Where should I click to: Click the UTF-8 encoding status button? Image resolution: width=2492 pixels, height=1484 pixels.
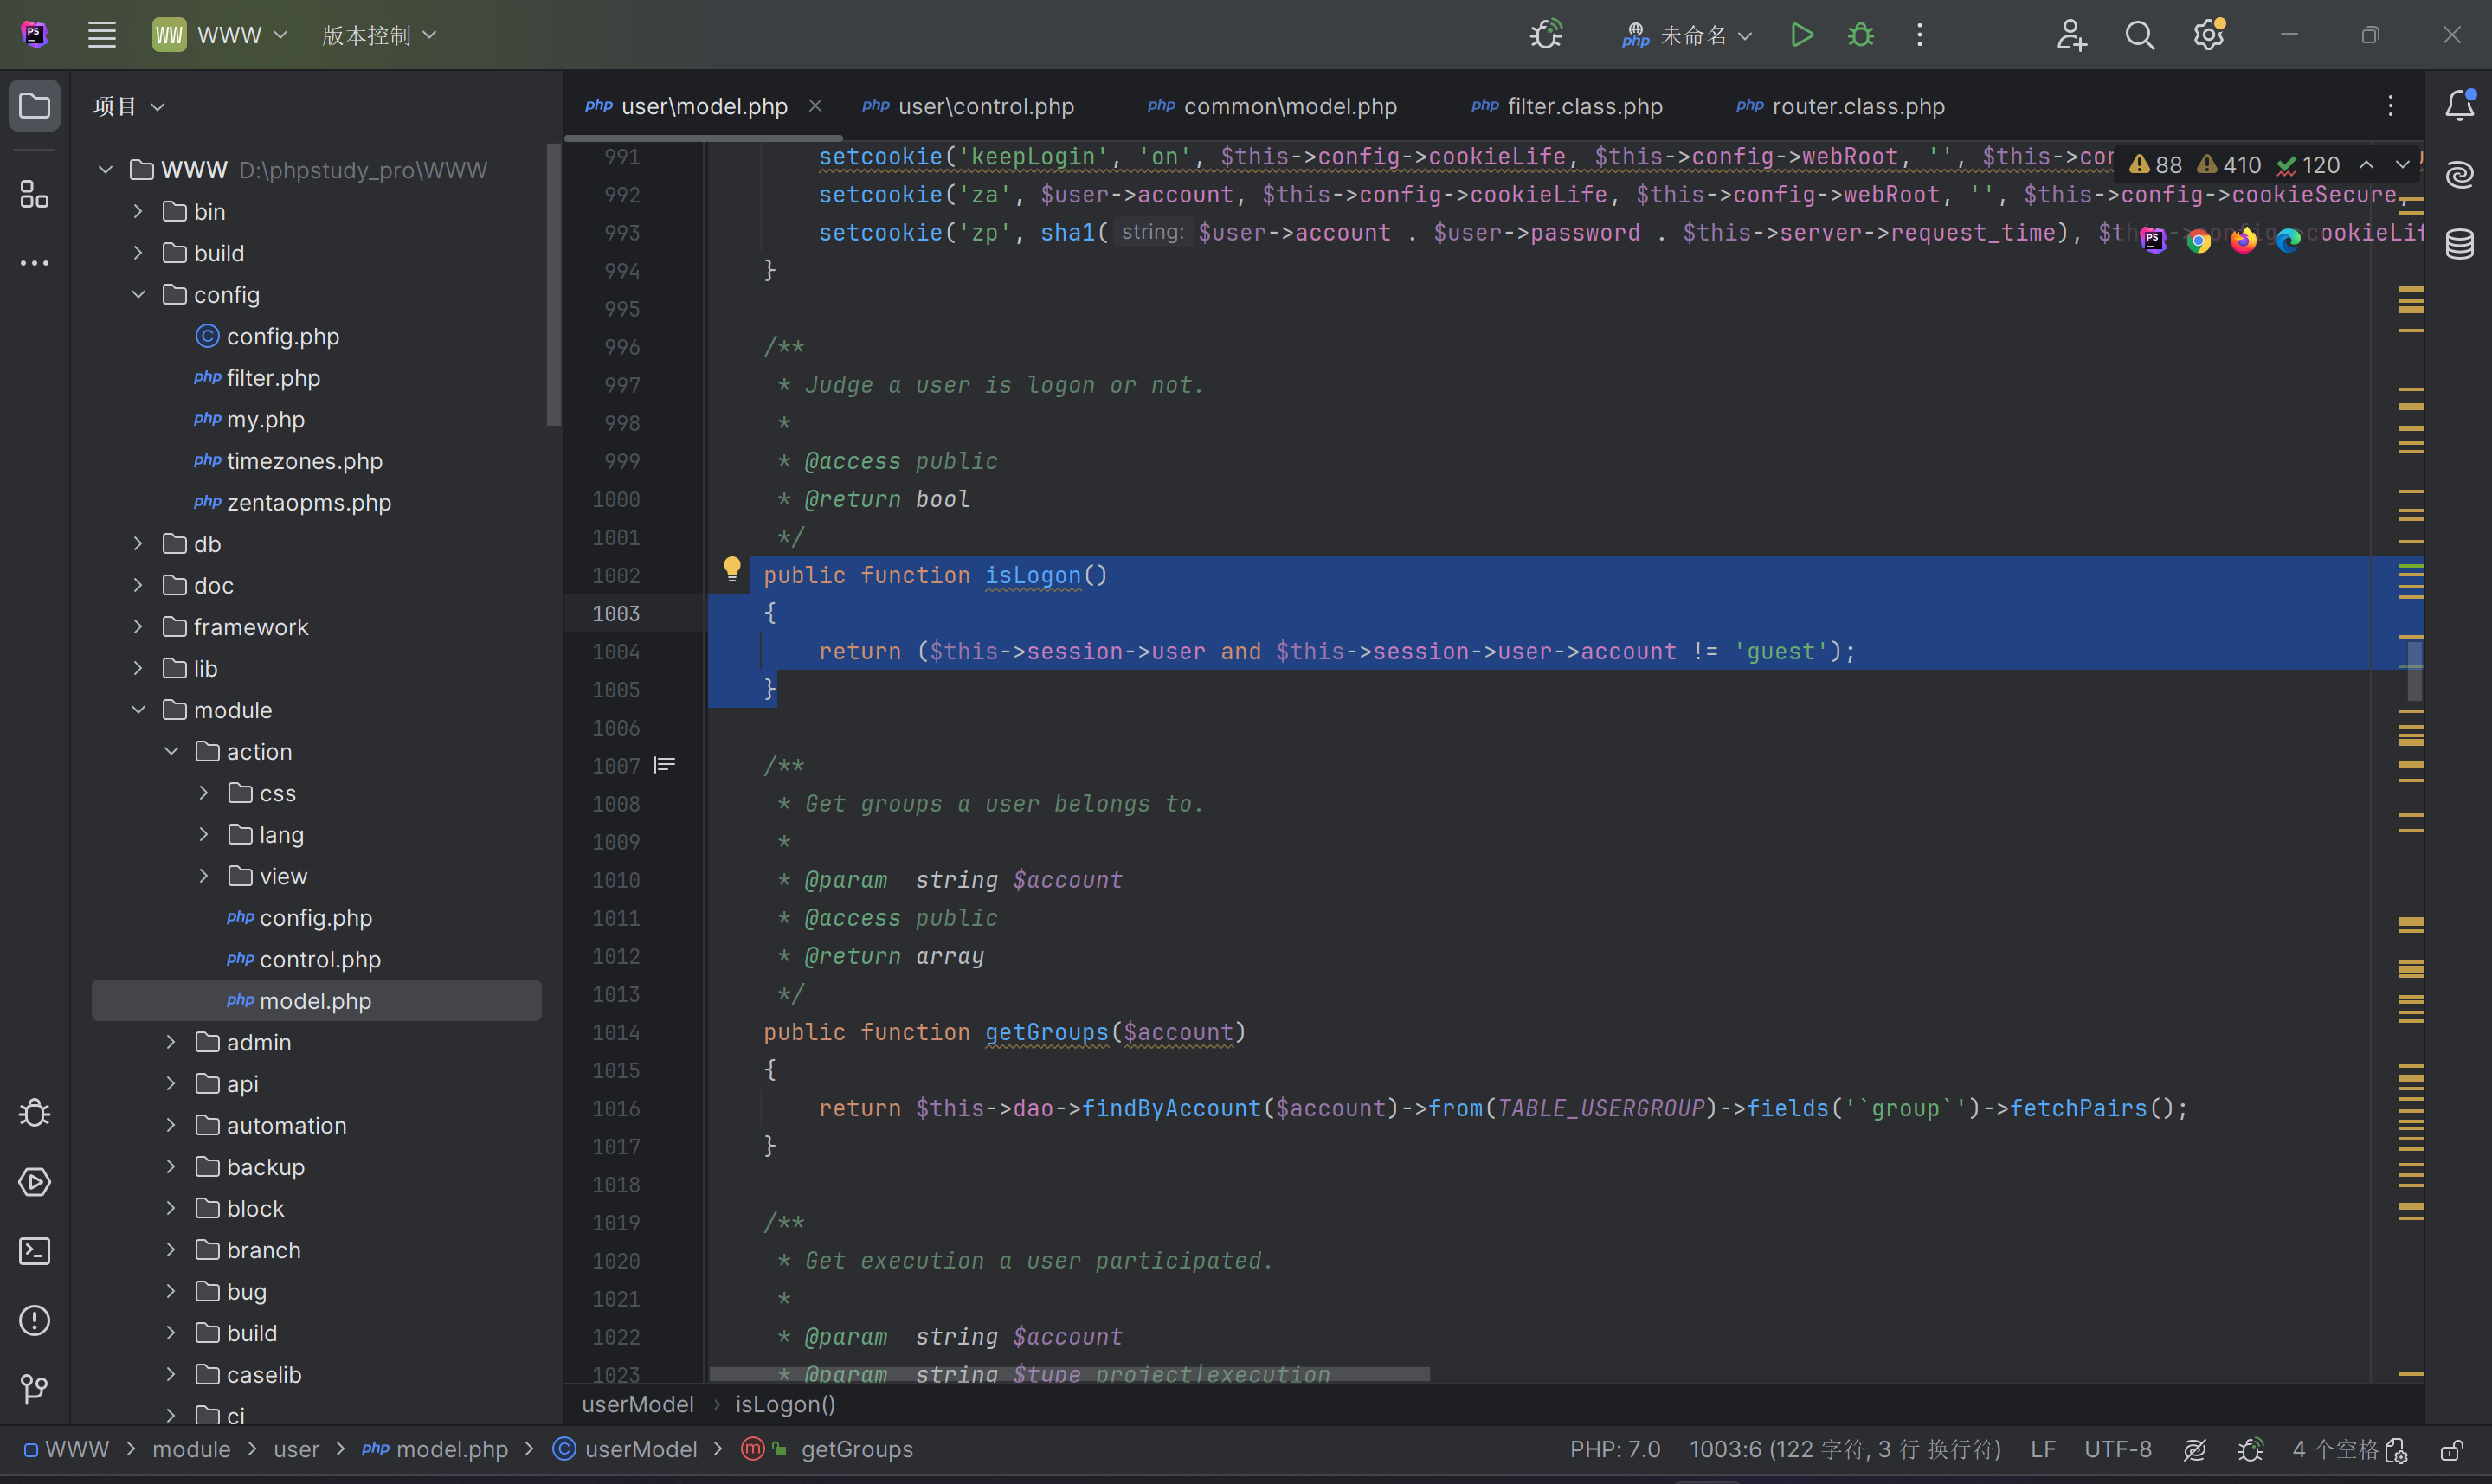2117,1450
